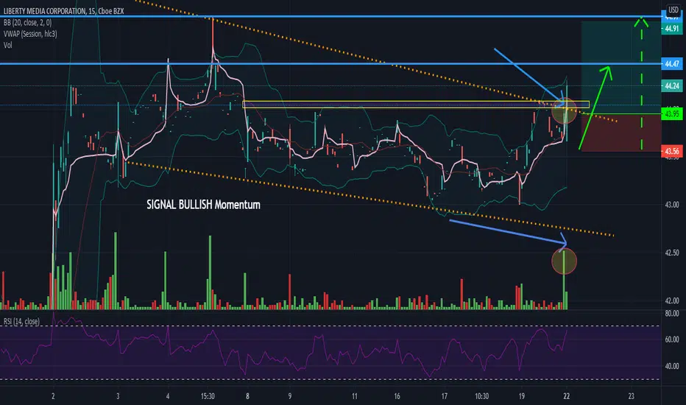Select the VWAP (Session, hlc3) indicator legend

[30, 34]
